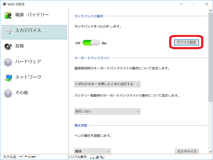Click the シリアル番号 status label
213x160 pixels.
tap(77, 157)
